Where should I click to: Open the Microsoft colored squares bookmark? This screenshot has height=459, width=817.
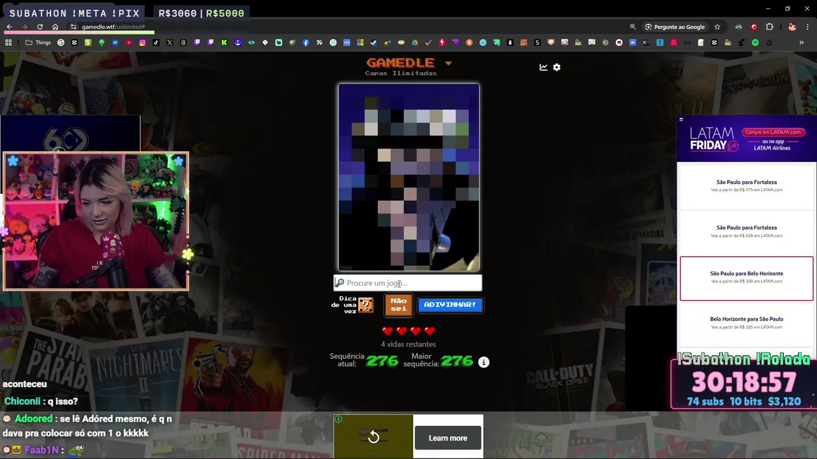click(360, 43)
